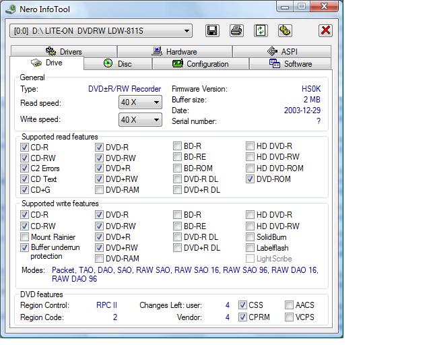Toggle DVD-ROM checkbox

coord(250,179)
